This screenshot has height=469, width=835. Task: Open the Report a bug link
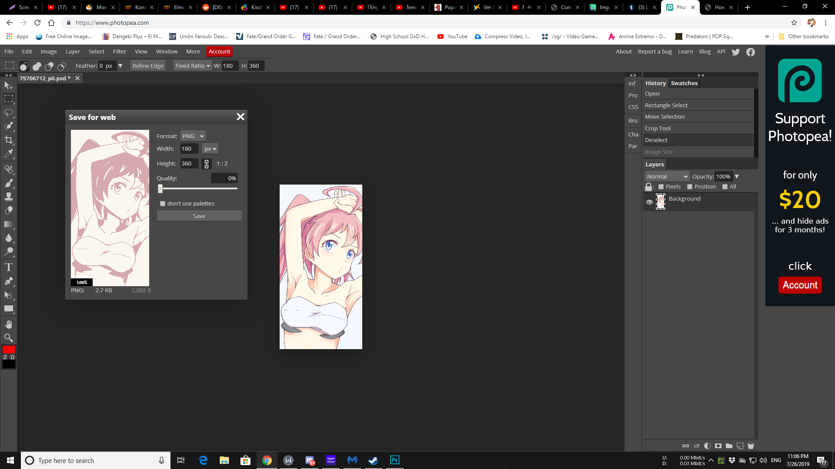pos(655,51)
